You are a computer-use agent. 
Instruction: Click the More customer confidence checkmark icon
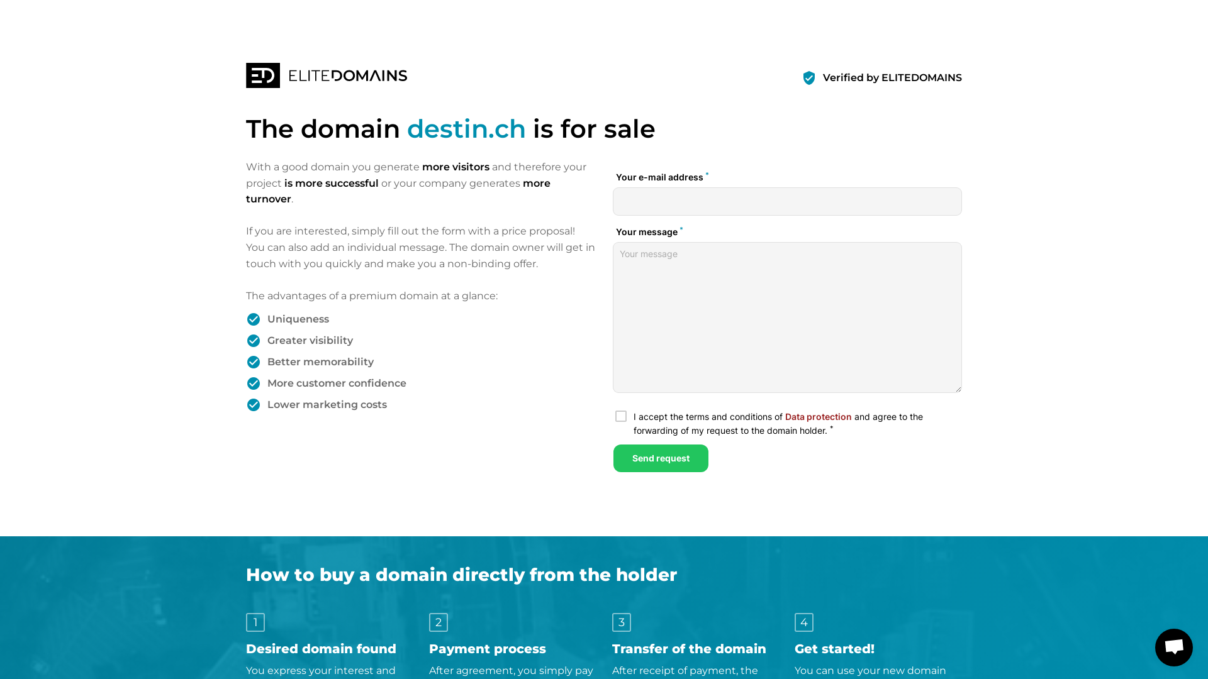coord(254,384)
